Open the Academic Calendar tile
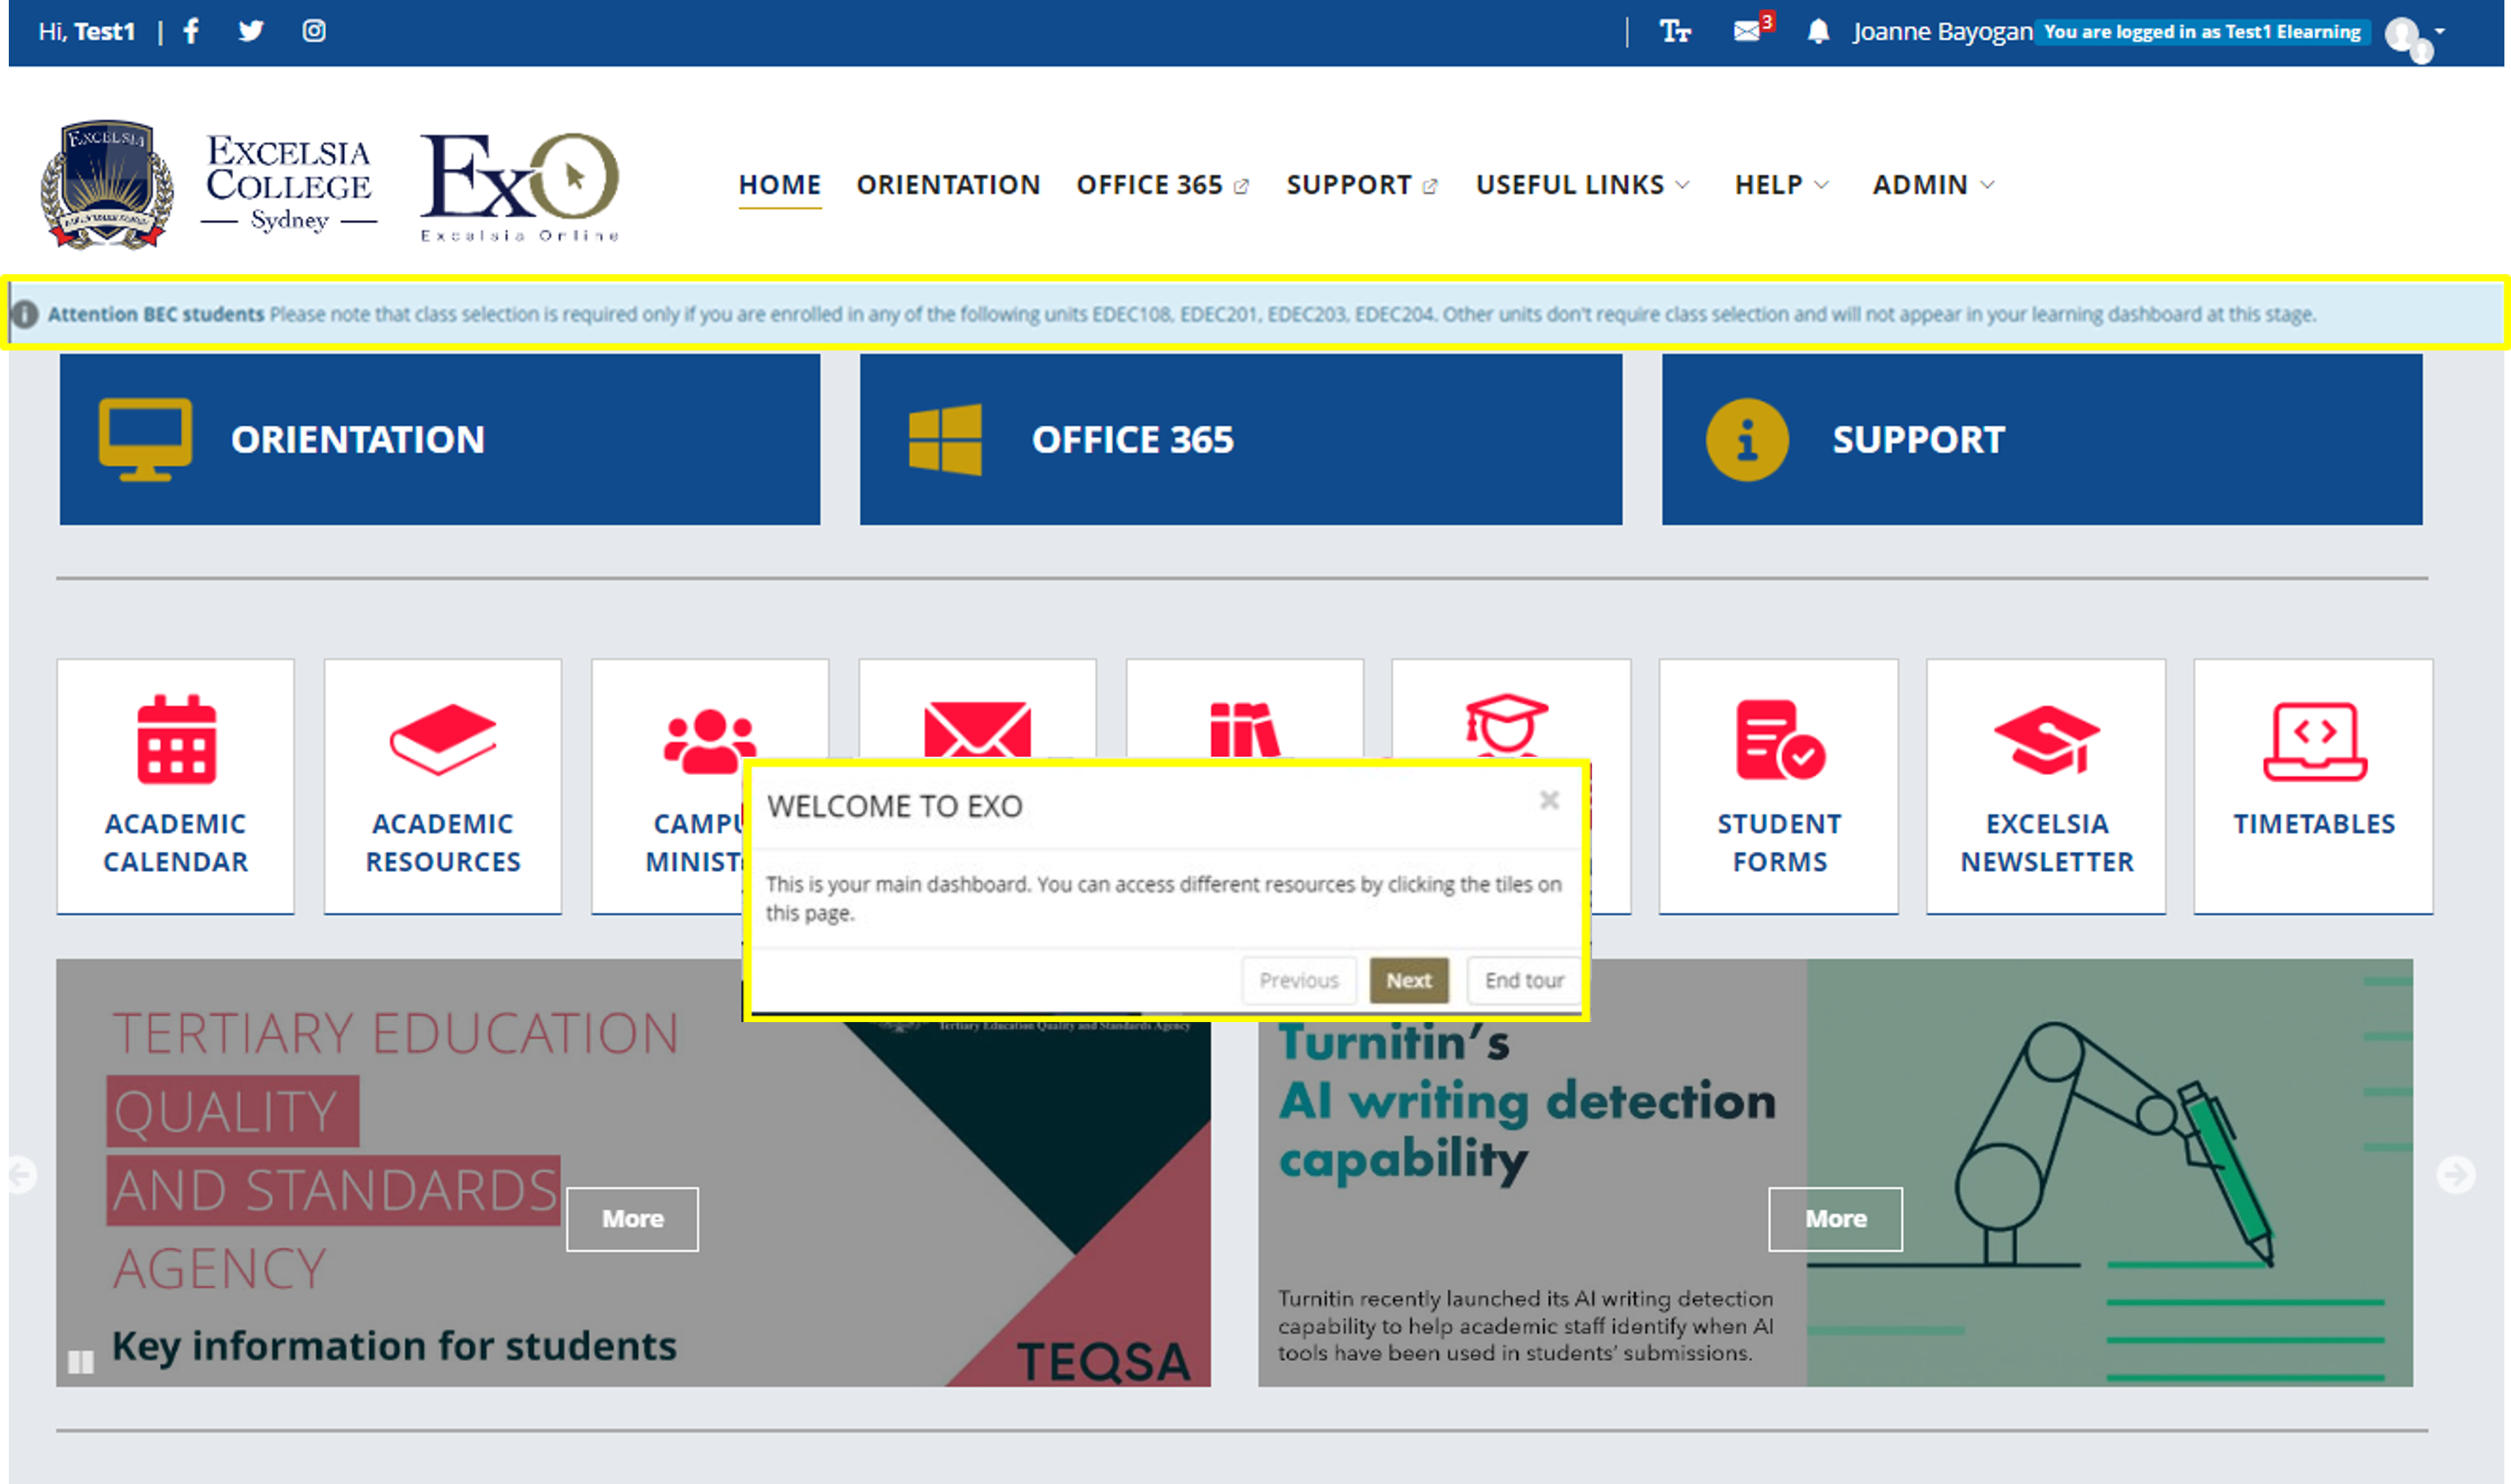Viewport: 2511px width, 1484px height. click(175, 787)
